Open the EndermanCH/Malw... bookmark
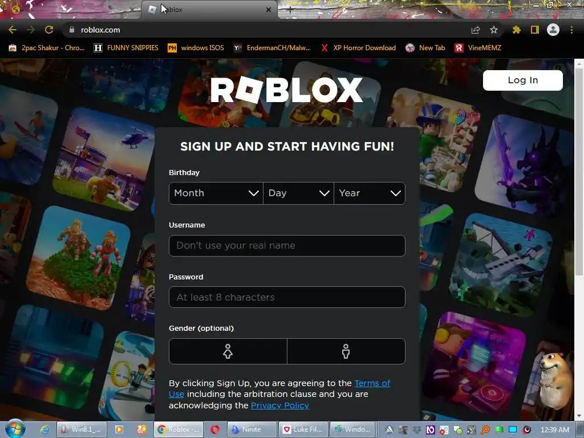Viewport: 584px width, 438px height. pos(272,48)
